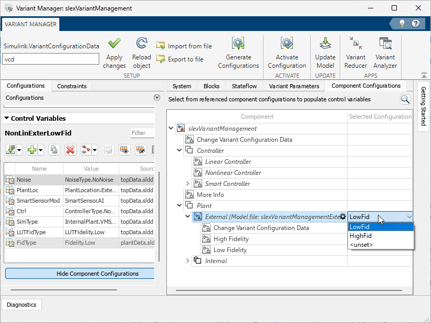The image size is (431, 323).
Task: Click Import from file
Action: [x=184, y=46]
